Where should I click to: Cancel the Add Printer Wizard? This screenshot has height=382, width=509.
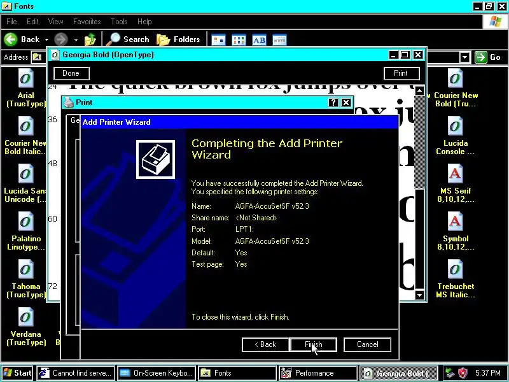pos(367,344)
